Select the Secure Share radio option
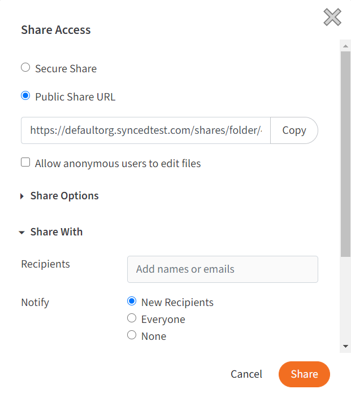Screen dimensions: 351x411 pyautogui.click(x=25, y=67)
